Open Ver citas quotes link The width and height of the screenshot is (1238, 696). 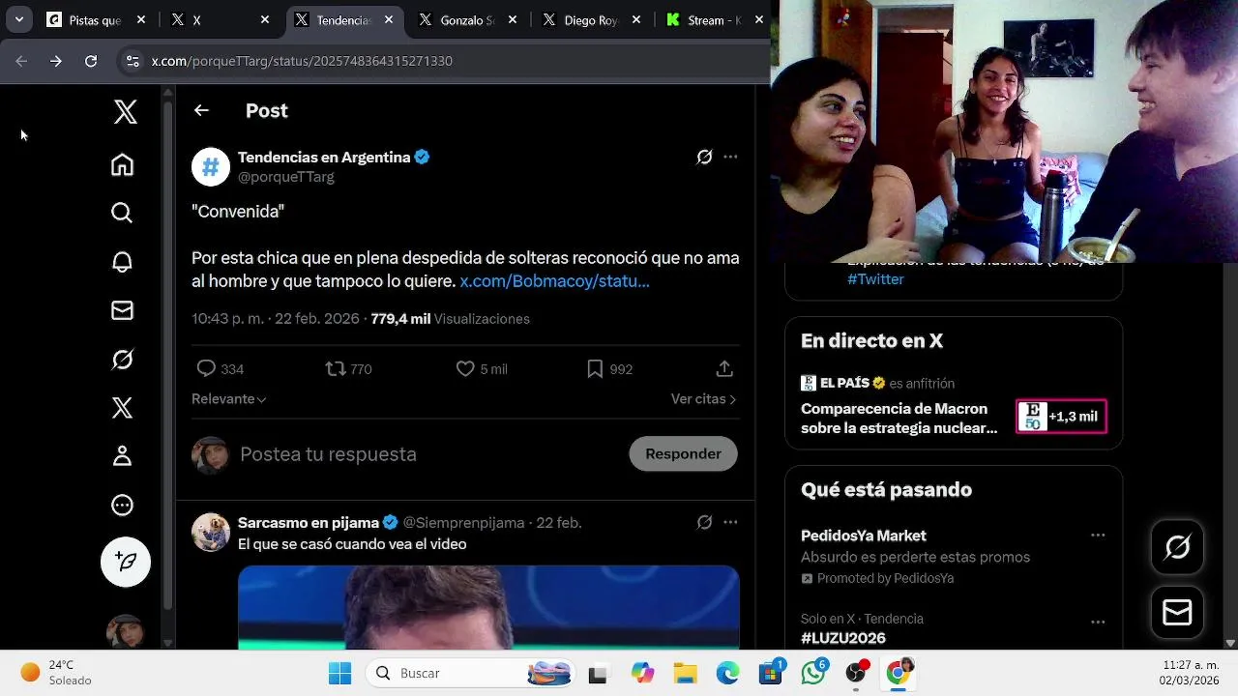(703, 398)
